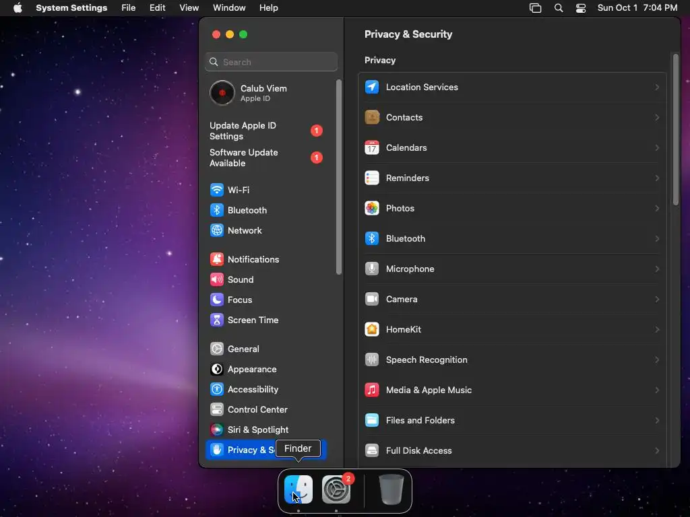Click the Sound speaker icon
The width and height of the screenshot is (690, 517).
216,279
